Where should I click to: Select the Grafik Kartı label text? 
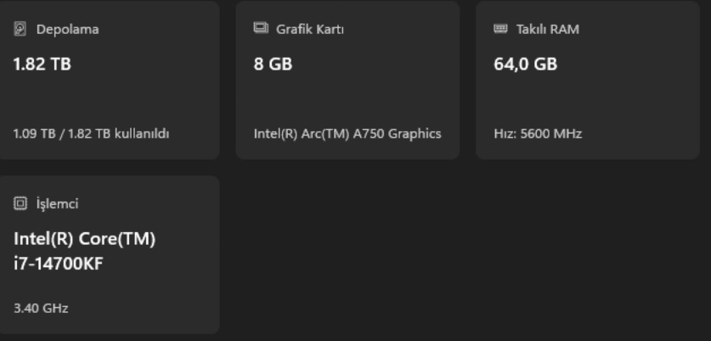310,29
